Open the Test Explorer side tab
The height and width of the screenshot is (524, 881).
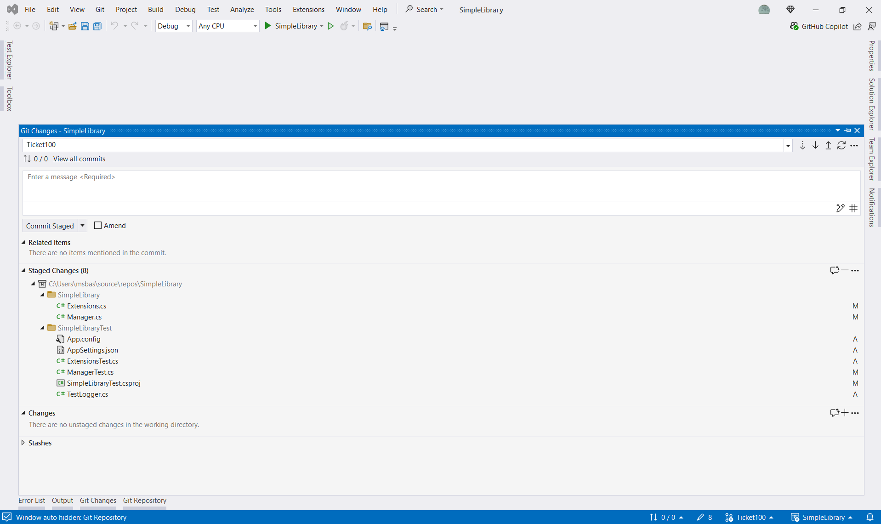coord(9,60)
